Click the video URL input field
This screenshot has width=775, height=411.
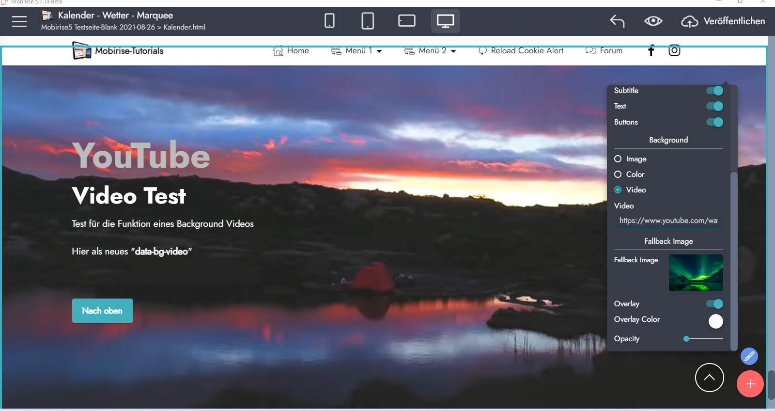coord(668,221)
